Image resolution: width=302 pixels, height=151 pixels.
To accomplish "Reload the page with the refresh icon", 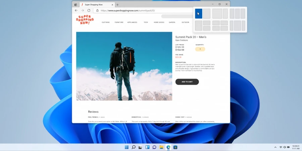I will (89, 10).
